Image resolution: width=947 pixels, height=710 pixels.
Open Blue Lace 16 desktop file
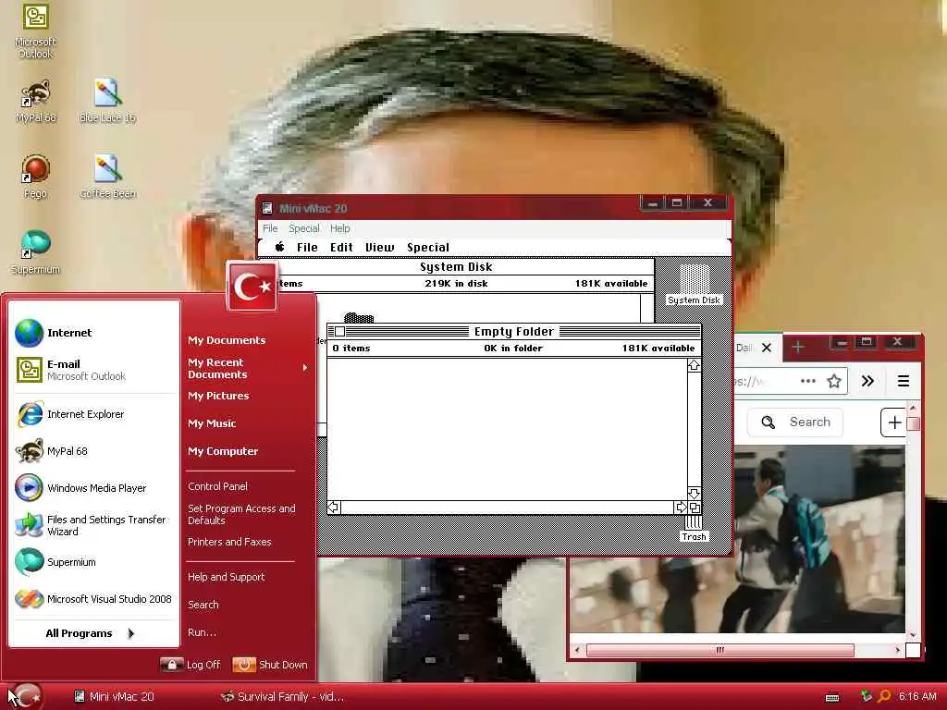point(107,101)
